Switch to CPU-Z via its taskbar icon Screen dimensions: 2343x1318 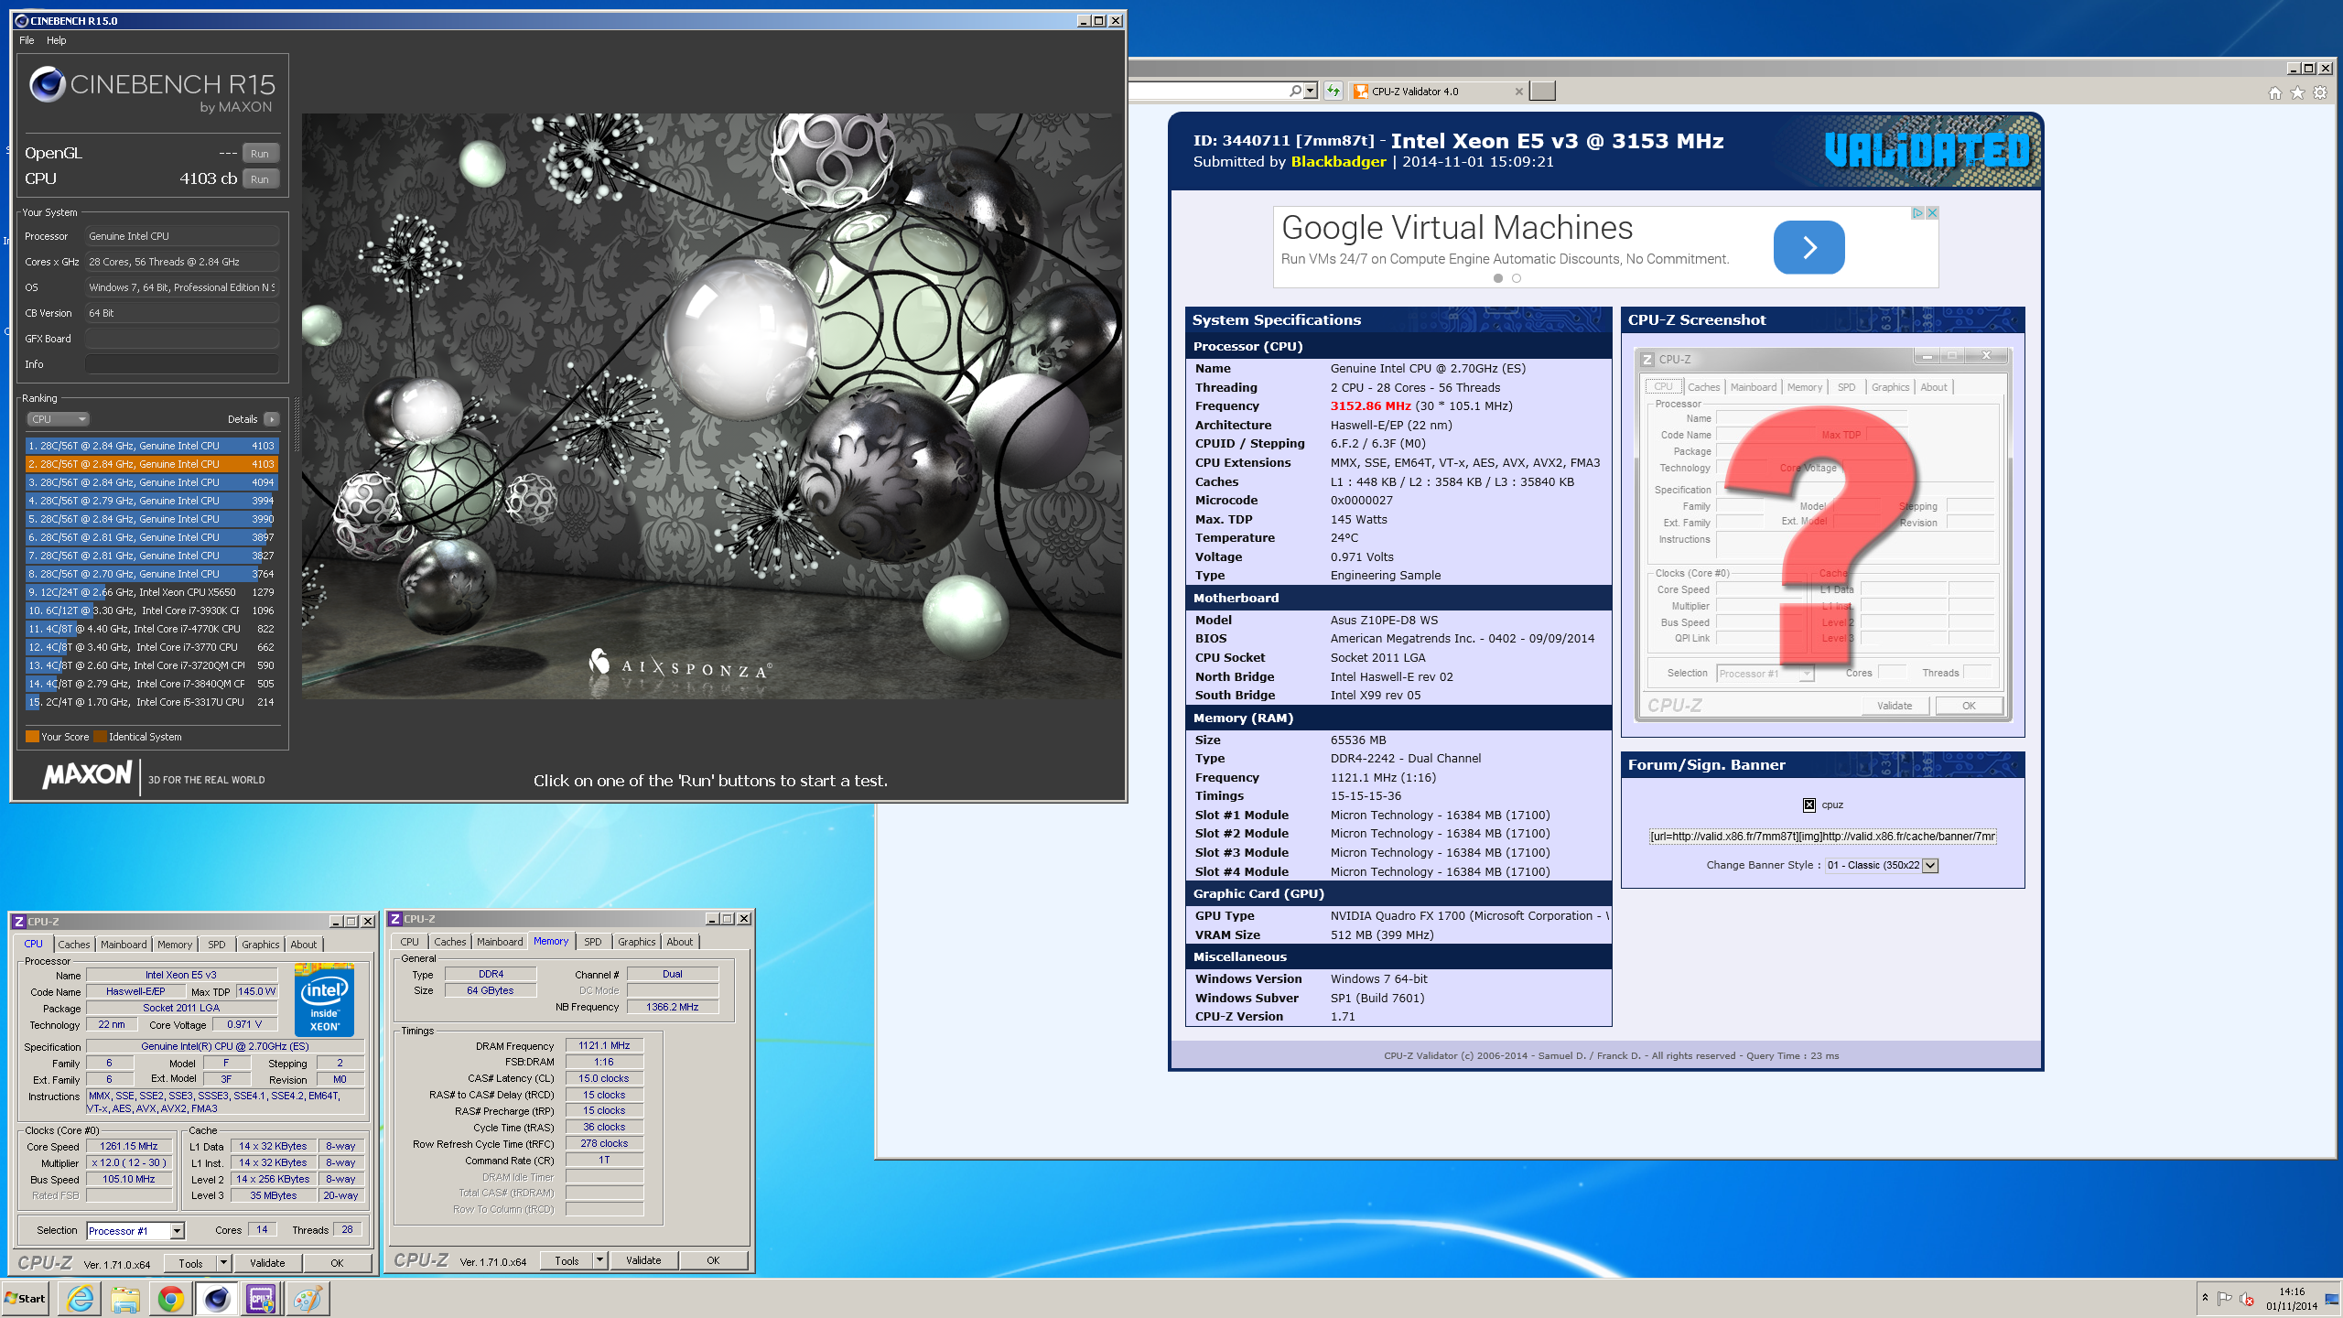pos(261,1298)
